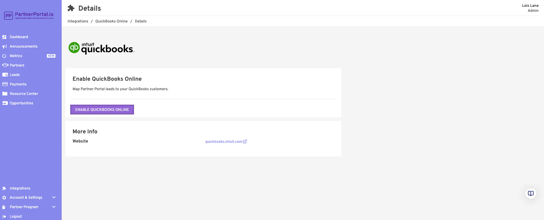Go to Payments page
Viewport: 544px width, 220px height.
point(18,84)
